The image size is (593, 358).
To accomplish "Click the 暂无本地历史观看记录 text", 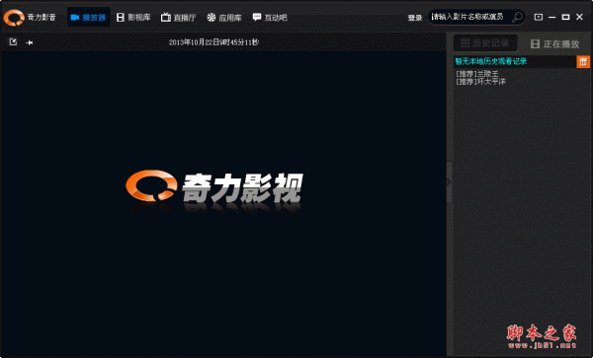I will point(491,61).
